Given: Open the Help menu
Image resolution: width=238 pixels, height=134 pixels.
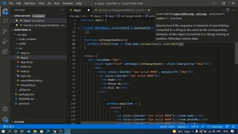Looking at the screenshot, I should pos(78,3).
